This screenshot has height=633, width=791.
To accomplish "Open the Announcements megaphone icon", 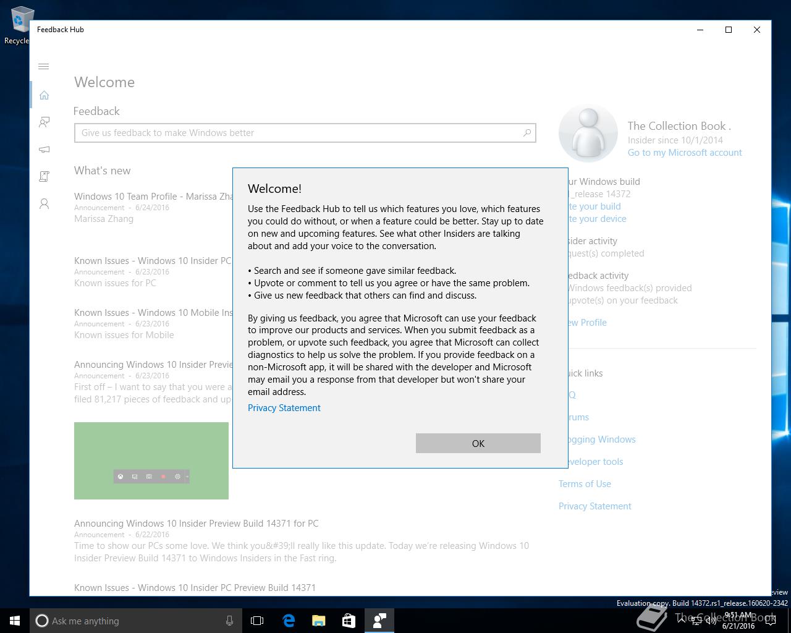I will tap(44, 150).
